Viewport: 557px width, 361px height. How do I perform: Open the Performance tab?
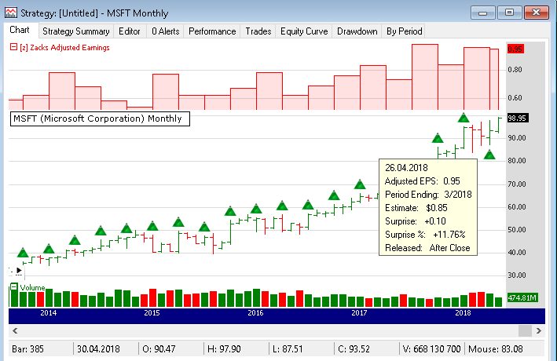pos(212,31)
